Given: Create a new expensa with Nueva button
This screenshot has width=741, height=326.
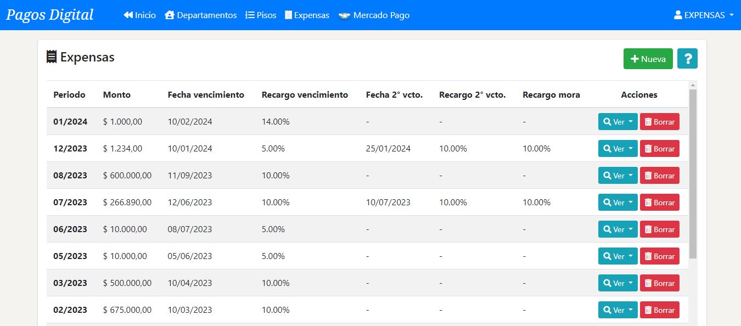Looking at the screenshot, I should (648, 59).
